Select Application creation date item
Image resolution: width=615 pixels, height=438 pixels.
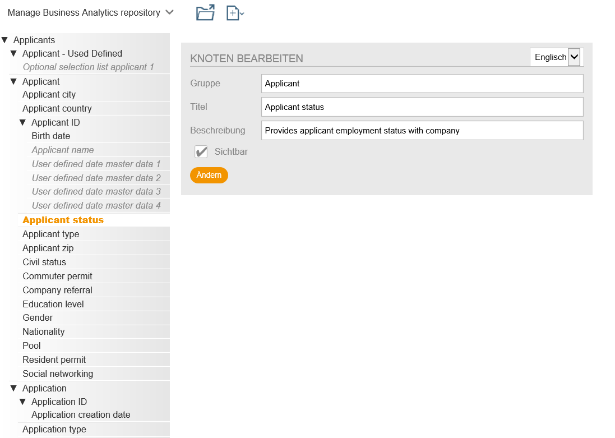point(81,415)
